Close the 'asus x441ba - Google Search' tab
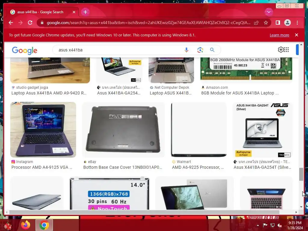This screenshot has height=231, width=308. click(x=74, y=12)
